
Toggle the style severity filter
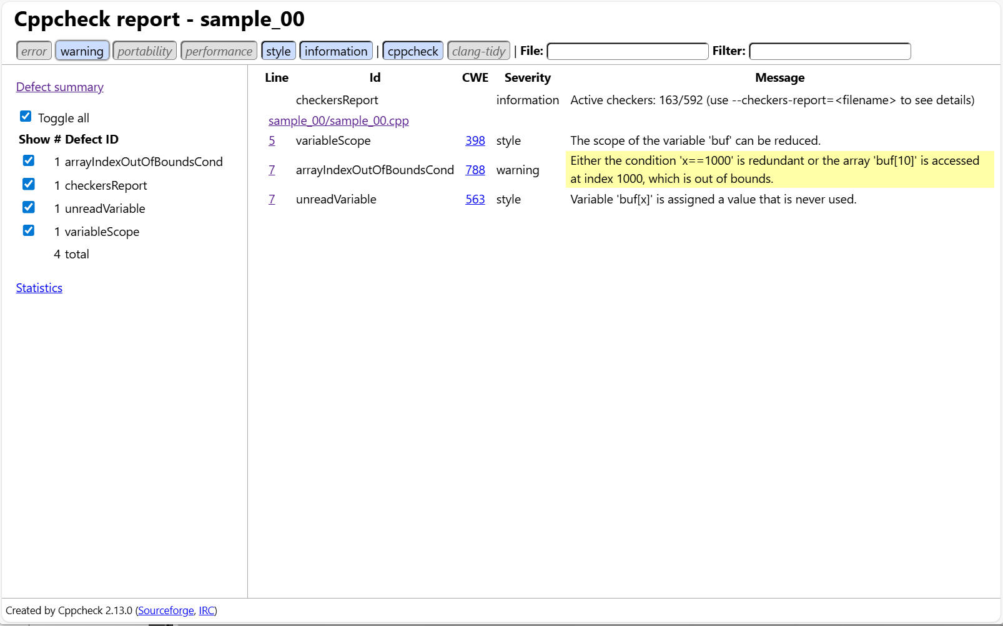(x=279, y=51)
